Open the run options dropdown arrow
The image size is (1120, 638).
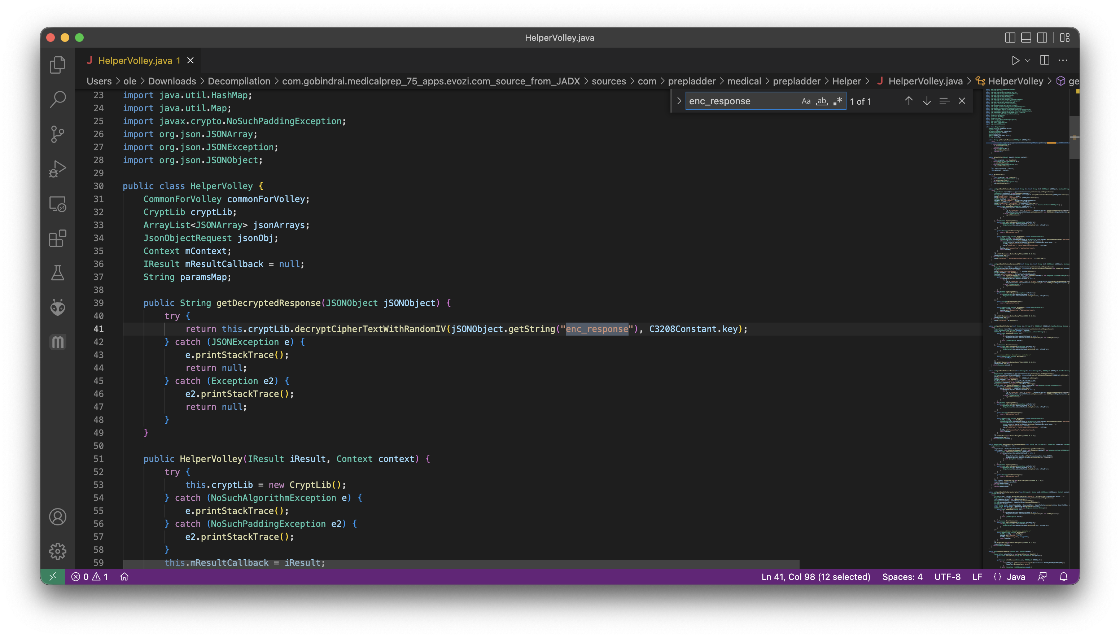pos(1028,61)
